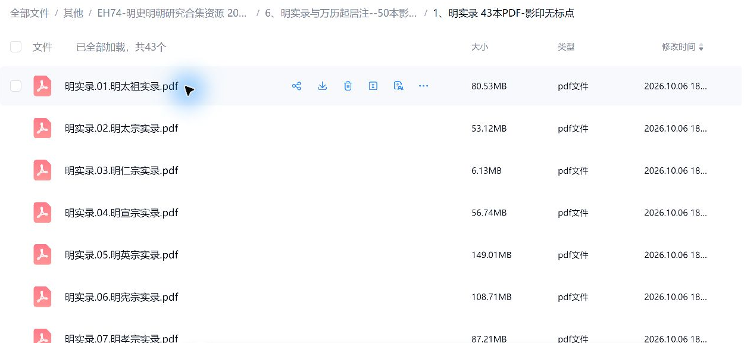Open 明实录.01.明太祖实录.pdf
744x343 pixels.
coord(121,86)
